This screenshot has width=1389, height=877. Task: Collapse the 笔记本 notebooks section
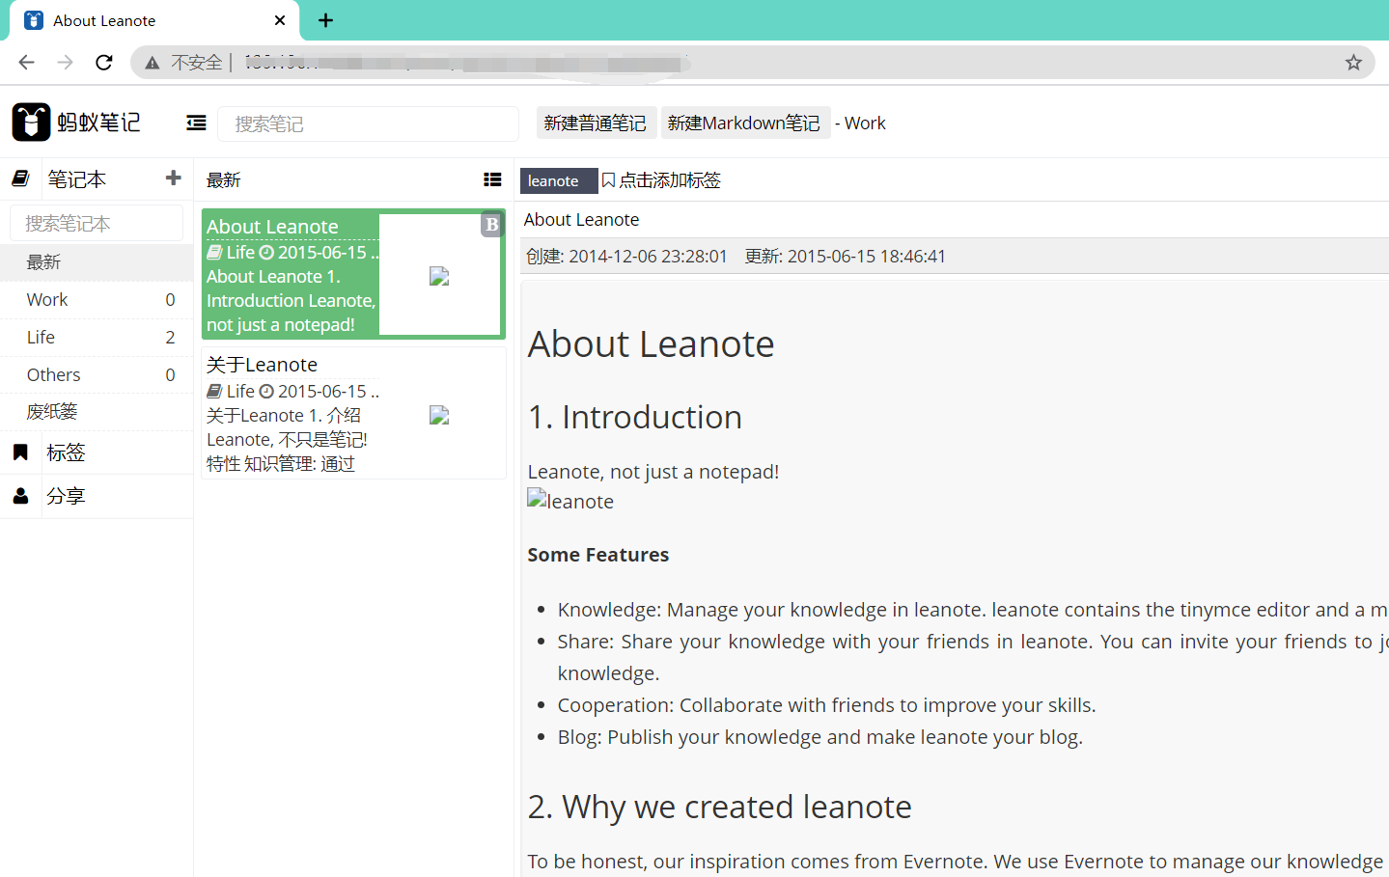tap(77, 178)
